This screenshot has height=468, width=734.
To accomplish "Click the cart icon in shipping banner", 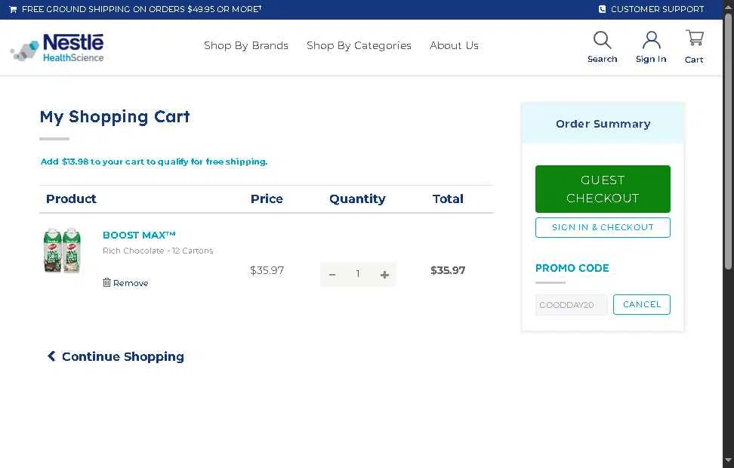I will (13, 9).
